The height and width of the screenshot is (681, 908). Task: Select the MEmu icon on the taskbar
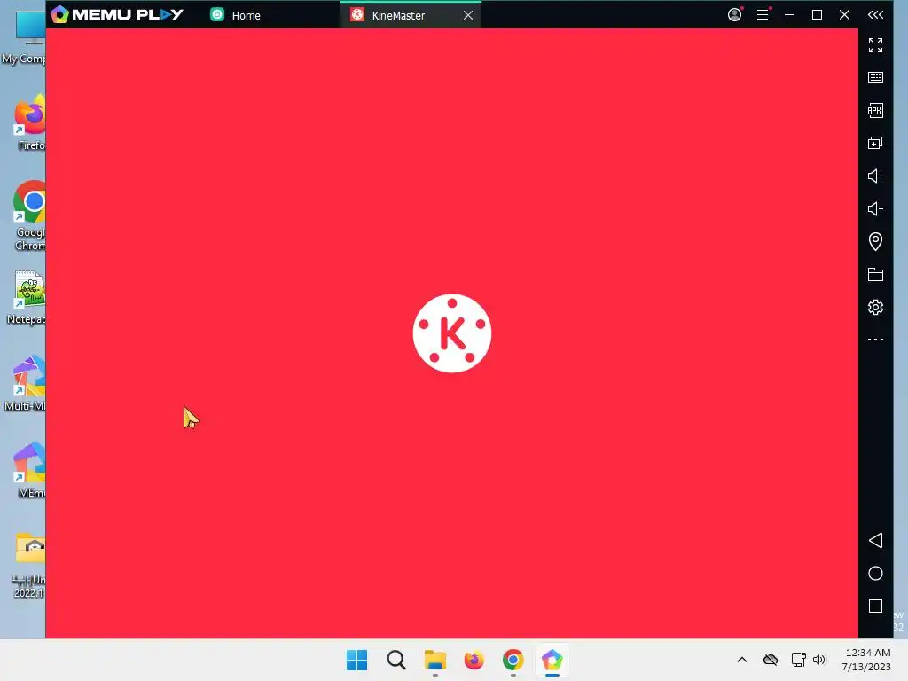click(x=552, y=660)
